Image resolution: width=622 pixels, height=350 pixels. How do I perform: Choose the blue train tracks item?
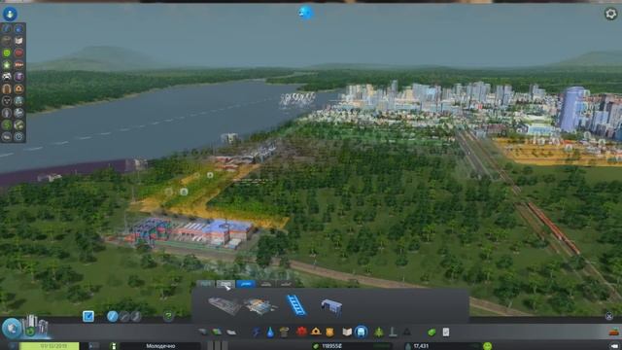tap(295, 305)
